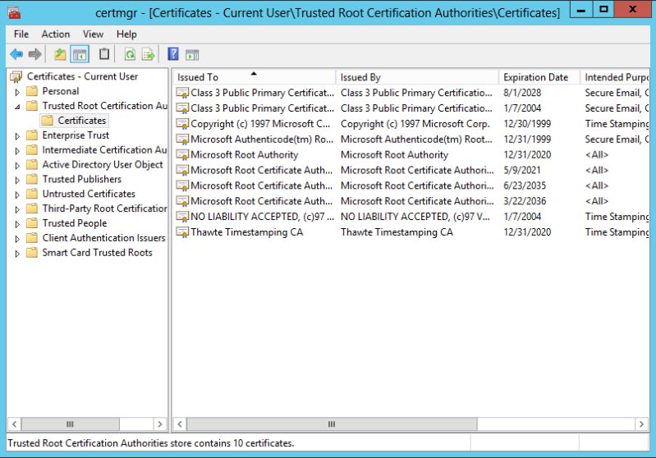This screenshot has height=458, width=656.
Task: Click the 12/30/1999 expiration date cell
Action: tap(527, 124)
